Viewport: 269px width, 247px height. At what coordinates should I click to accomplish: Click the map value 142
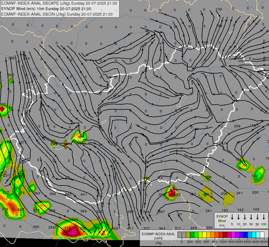coord(240,210)
